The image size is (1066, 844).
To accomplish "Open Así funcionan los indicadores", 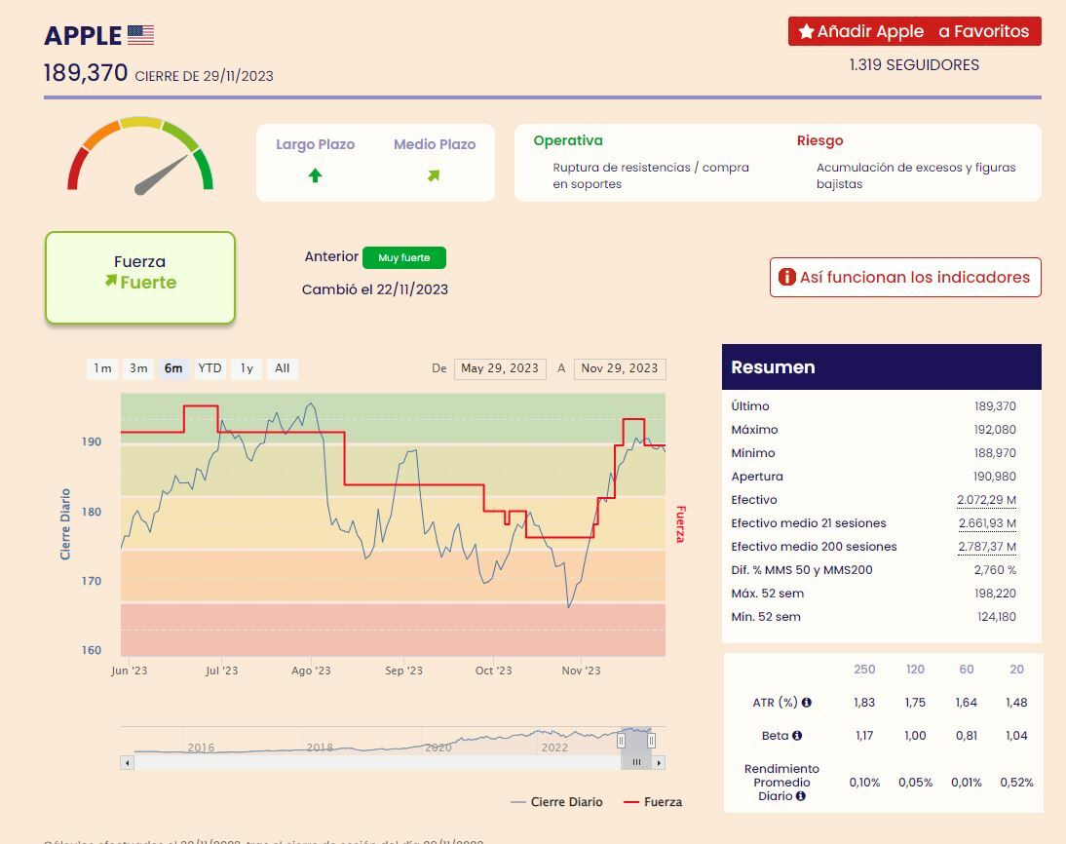I will click(904, 278).
